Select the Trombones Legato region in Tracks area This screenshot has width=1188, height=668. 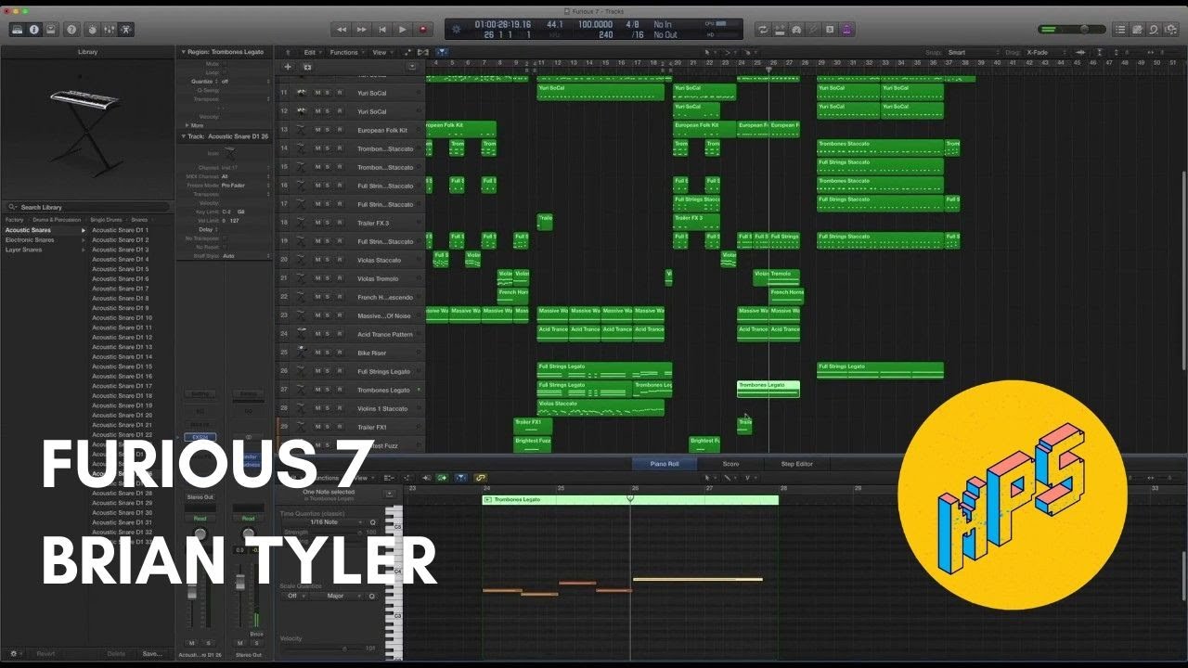pos(768,389)
